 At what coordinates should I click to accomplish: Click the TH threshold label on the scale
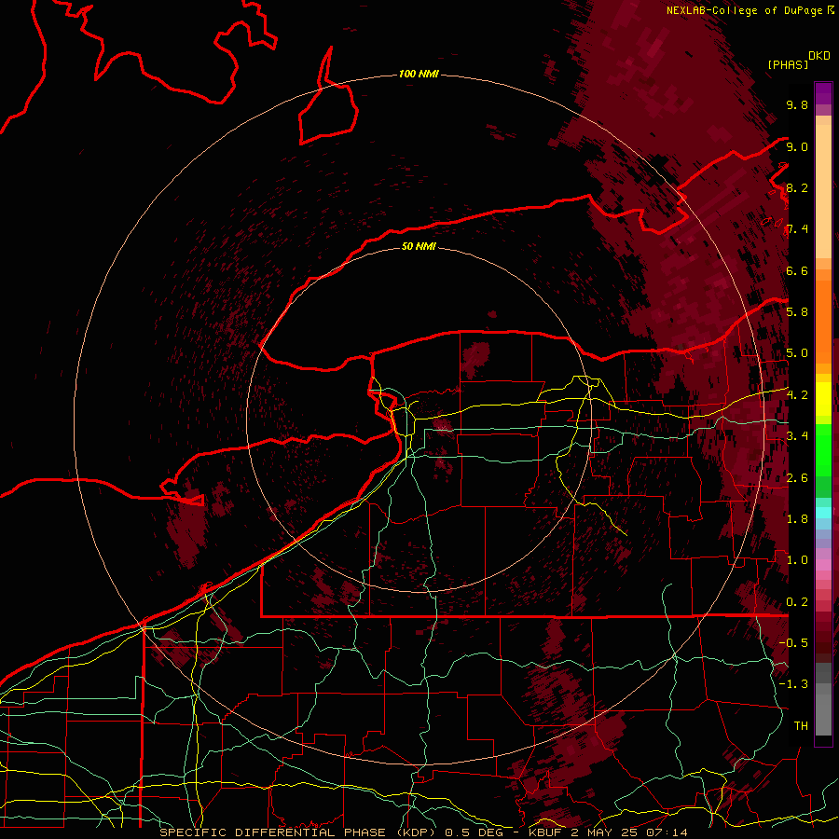click(x=801, y=726)
